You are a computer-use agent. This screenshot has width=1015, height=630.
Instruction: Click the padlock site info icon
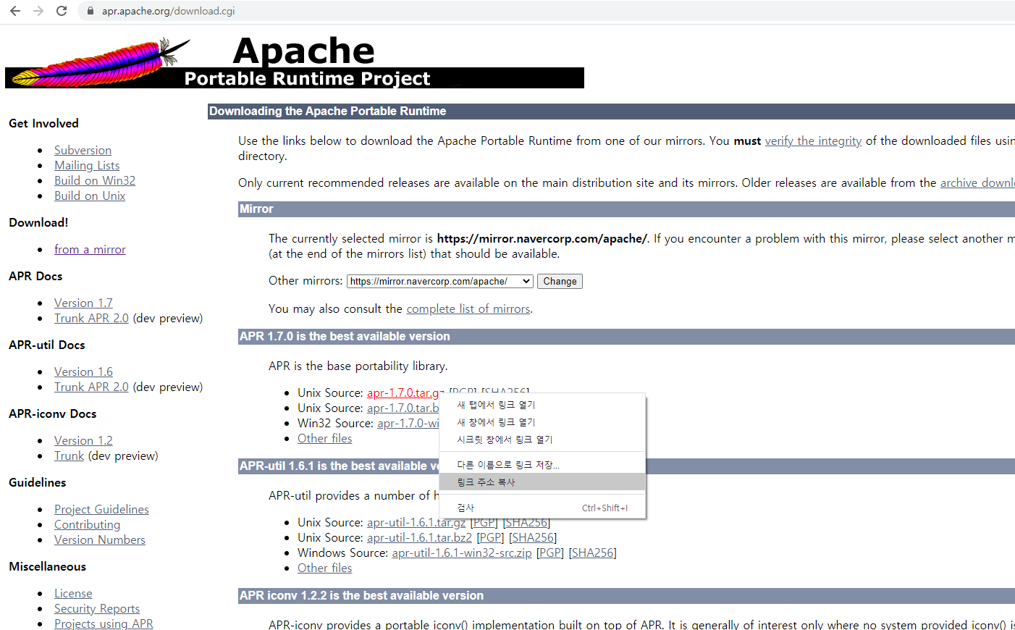coord(90,11)
